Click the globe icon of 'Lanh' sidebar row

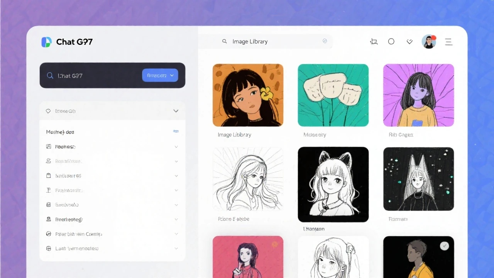(x=49, y=249)
